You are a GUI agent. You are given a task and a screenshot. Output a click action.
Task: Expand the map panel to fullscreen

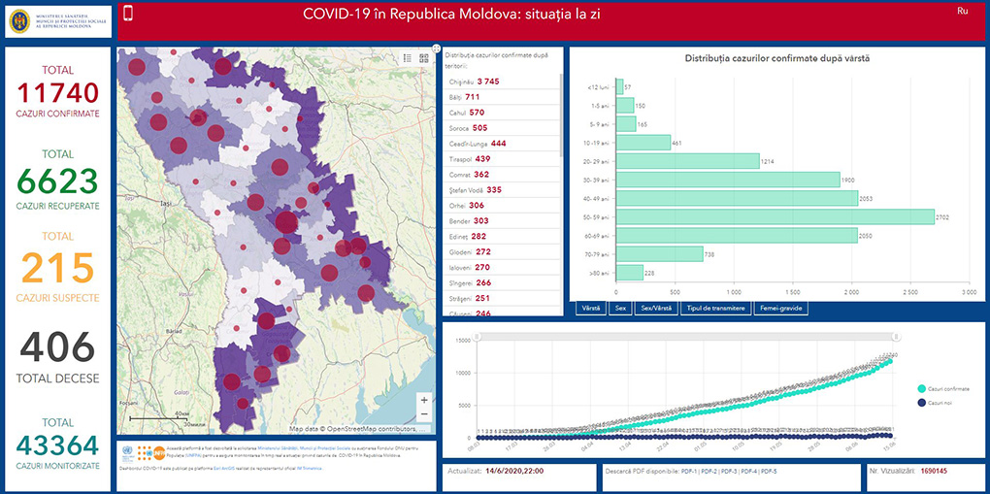tap(434, 48)
